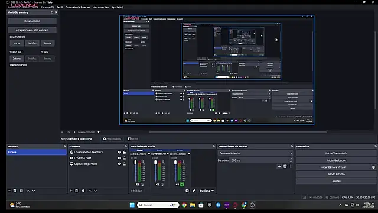Open File Explorer from the taskbar
This screenshot has width=378, height=213.
pyautogui.click(x=193, y=205)
